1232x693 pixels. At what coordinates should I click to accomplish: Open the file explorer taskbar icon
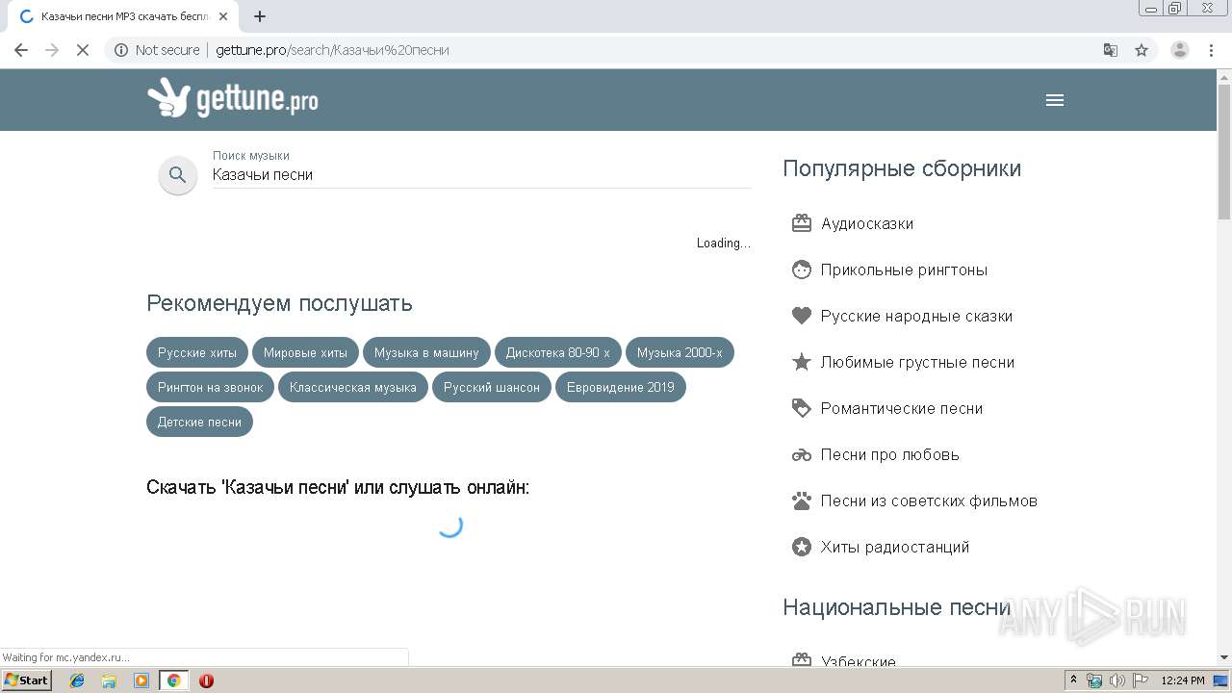[x=109, y=680]
